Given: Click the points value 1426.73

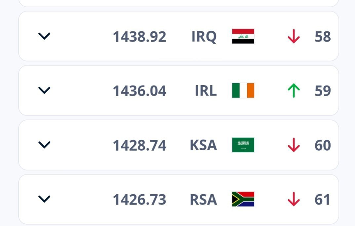Looking at the screenshot, I should click(139, 200).
